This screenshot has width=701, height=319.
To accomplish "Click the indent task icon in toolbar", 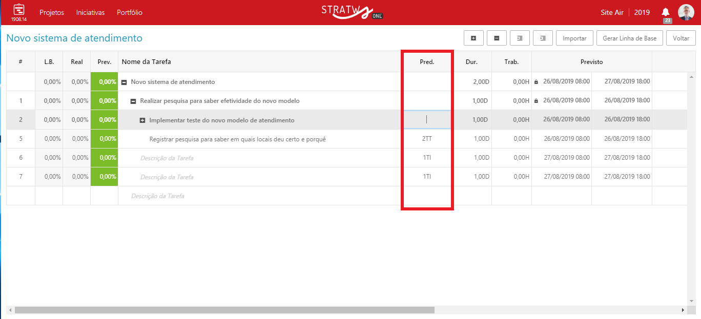I will 543,38.
